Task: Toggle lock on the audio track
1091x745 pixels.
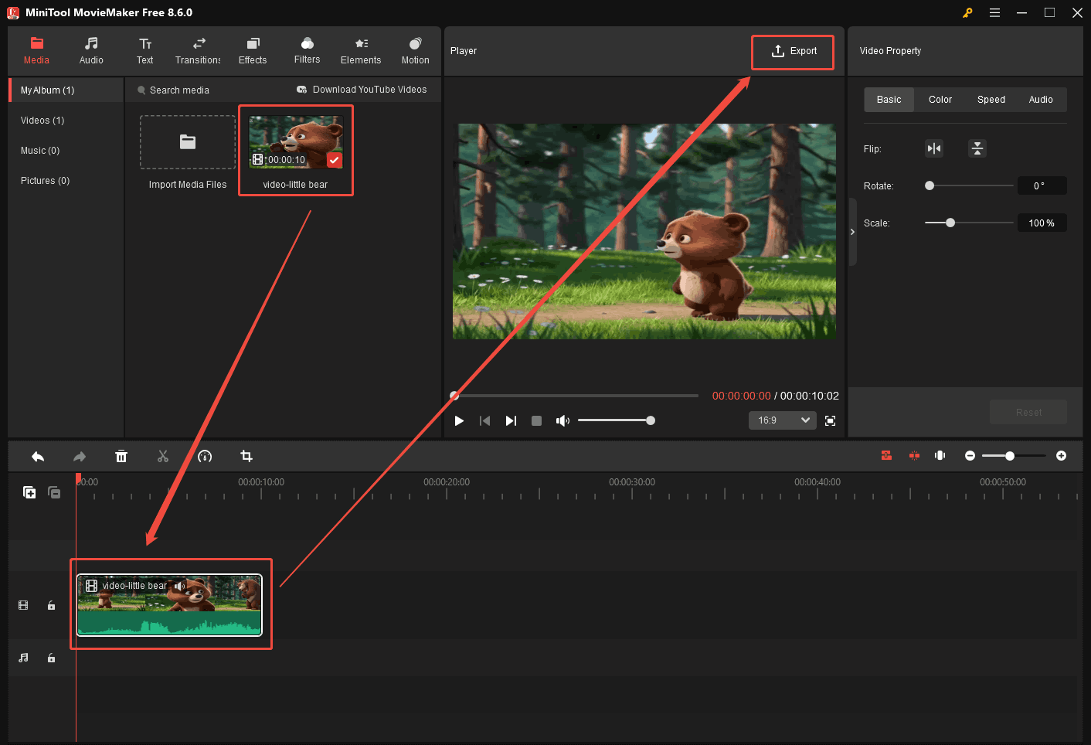Action: (51, 658)
